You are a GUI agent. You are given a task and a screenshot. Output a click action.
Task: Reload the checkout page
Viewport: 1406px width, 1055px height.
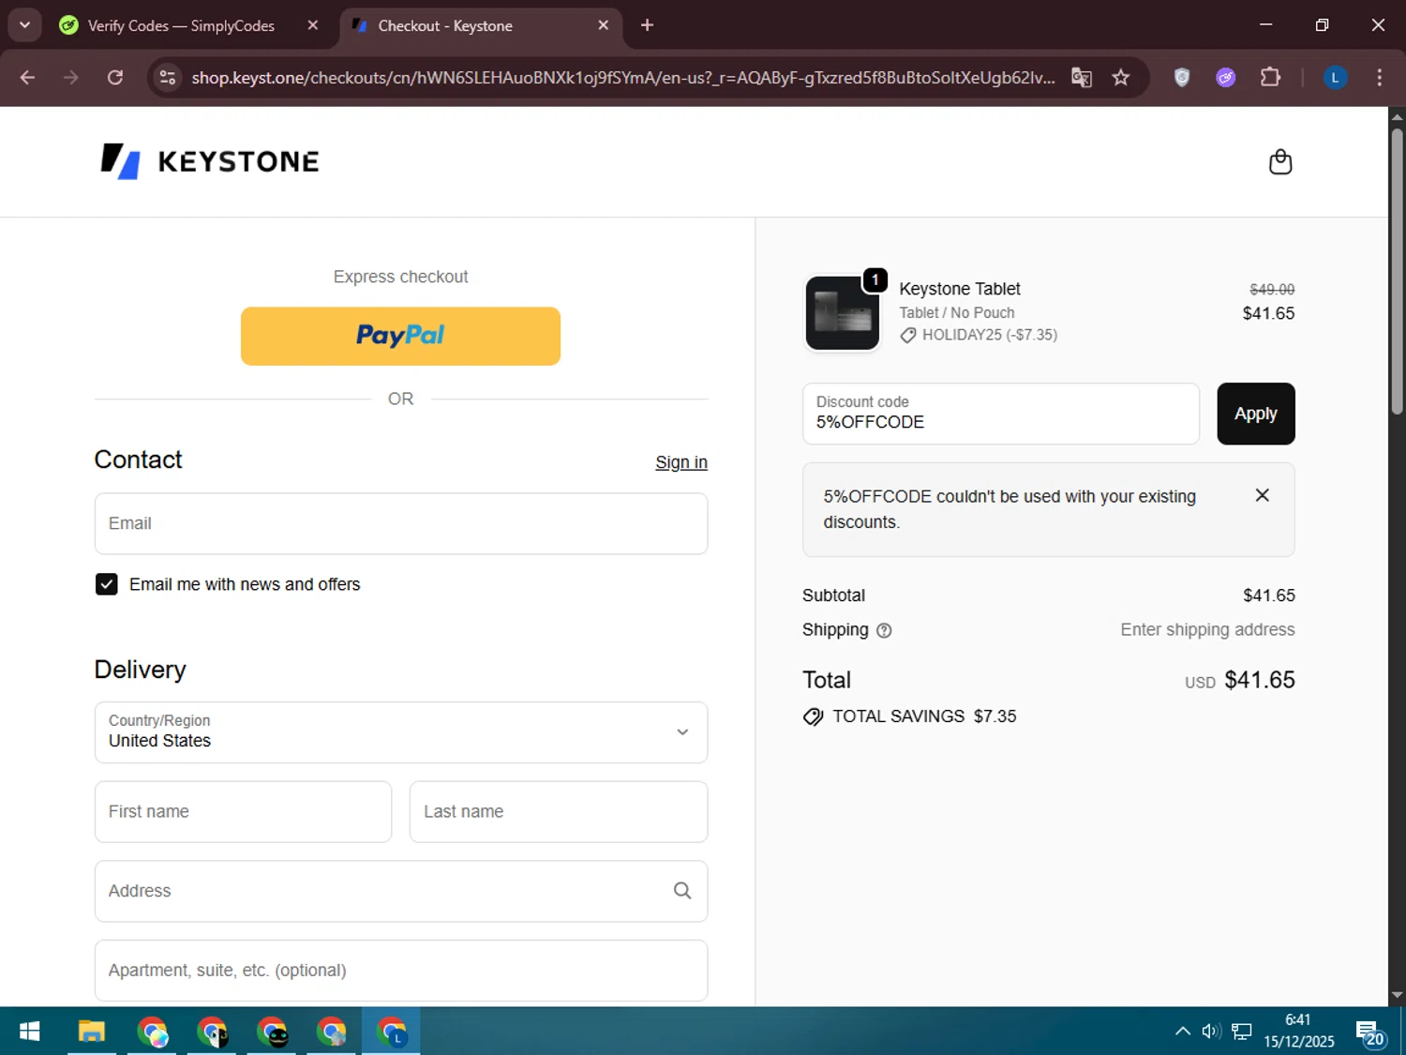tap(114, 78)
